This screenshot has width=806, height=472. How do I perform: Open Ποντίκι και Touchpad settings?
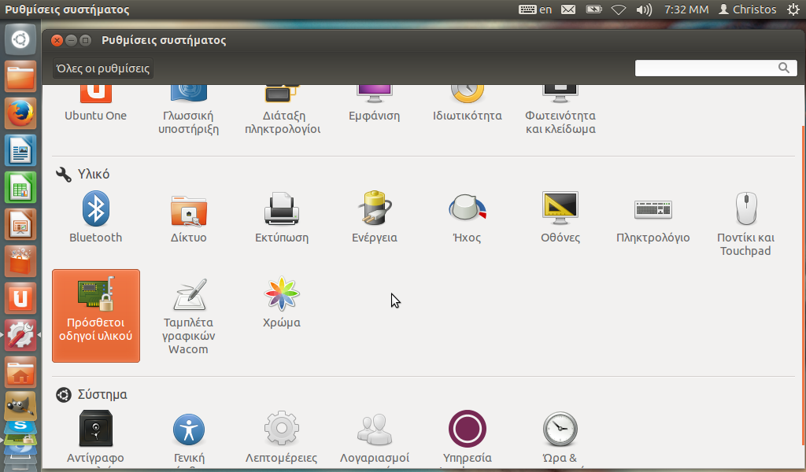pyautogui.click(x=746, y=223)
